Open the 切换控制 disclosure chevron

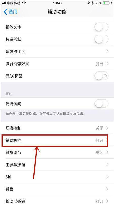[x=107, y=128]
